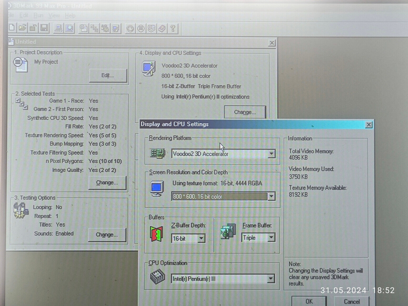Click the purple help book toolbar icon

(162, 28)
